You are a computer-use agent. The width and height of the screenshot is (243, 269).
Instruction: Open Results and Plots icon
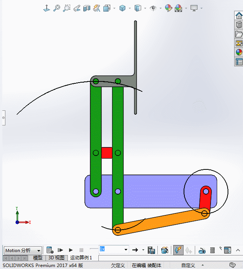tap(228, 250)
